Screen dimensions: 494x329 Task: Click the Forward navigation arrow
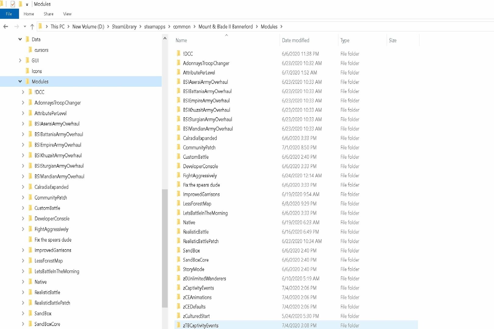[x=16, y=27]
